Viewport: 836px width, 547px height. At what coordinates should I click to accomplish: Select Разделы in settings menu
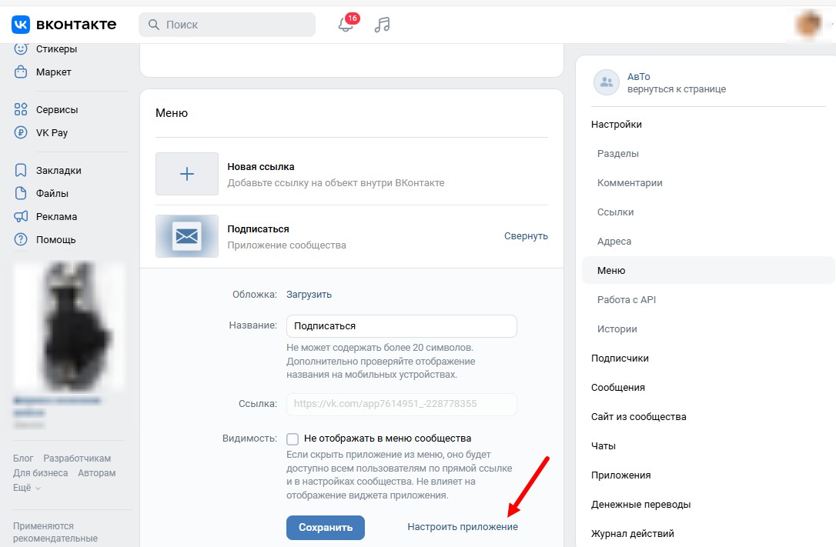[x=618, y=153]
